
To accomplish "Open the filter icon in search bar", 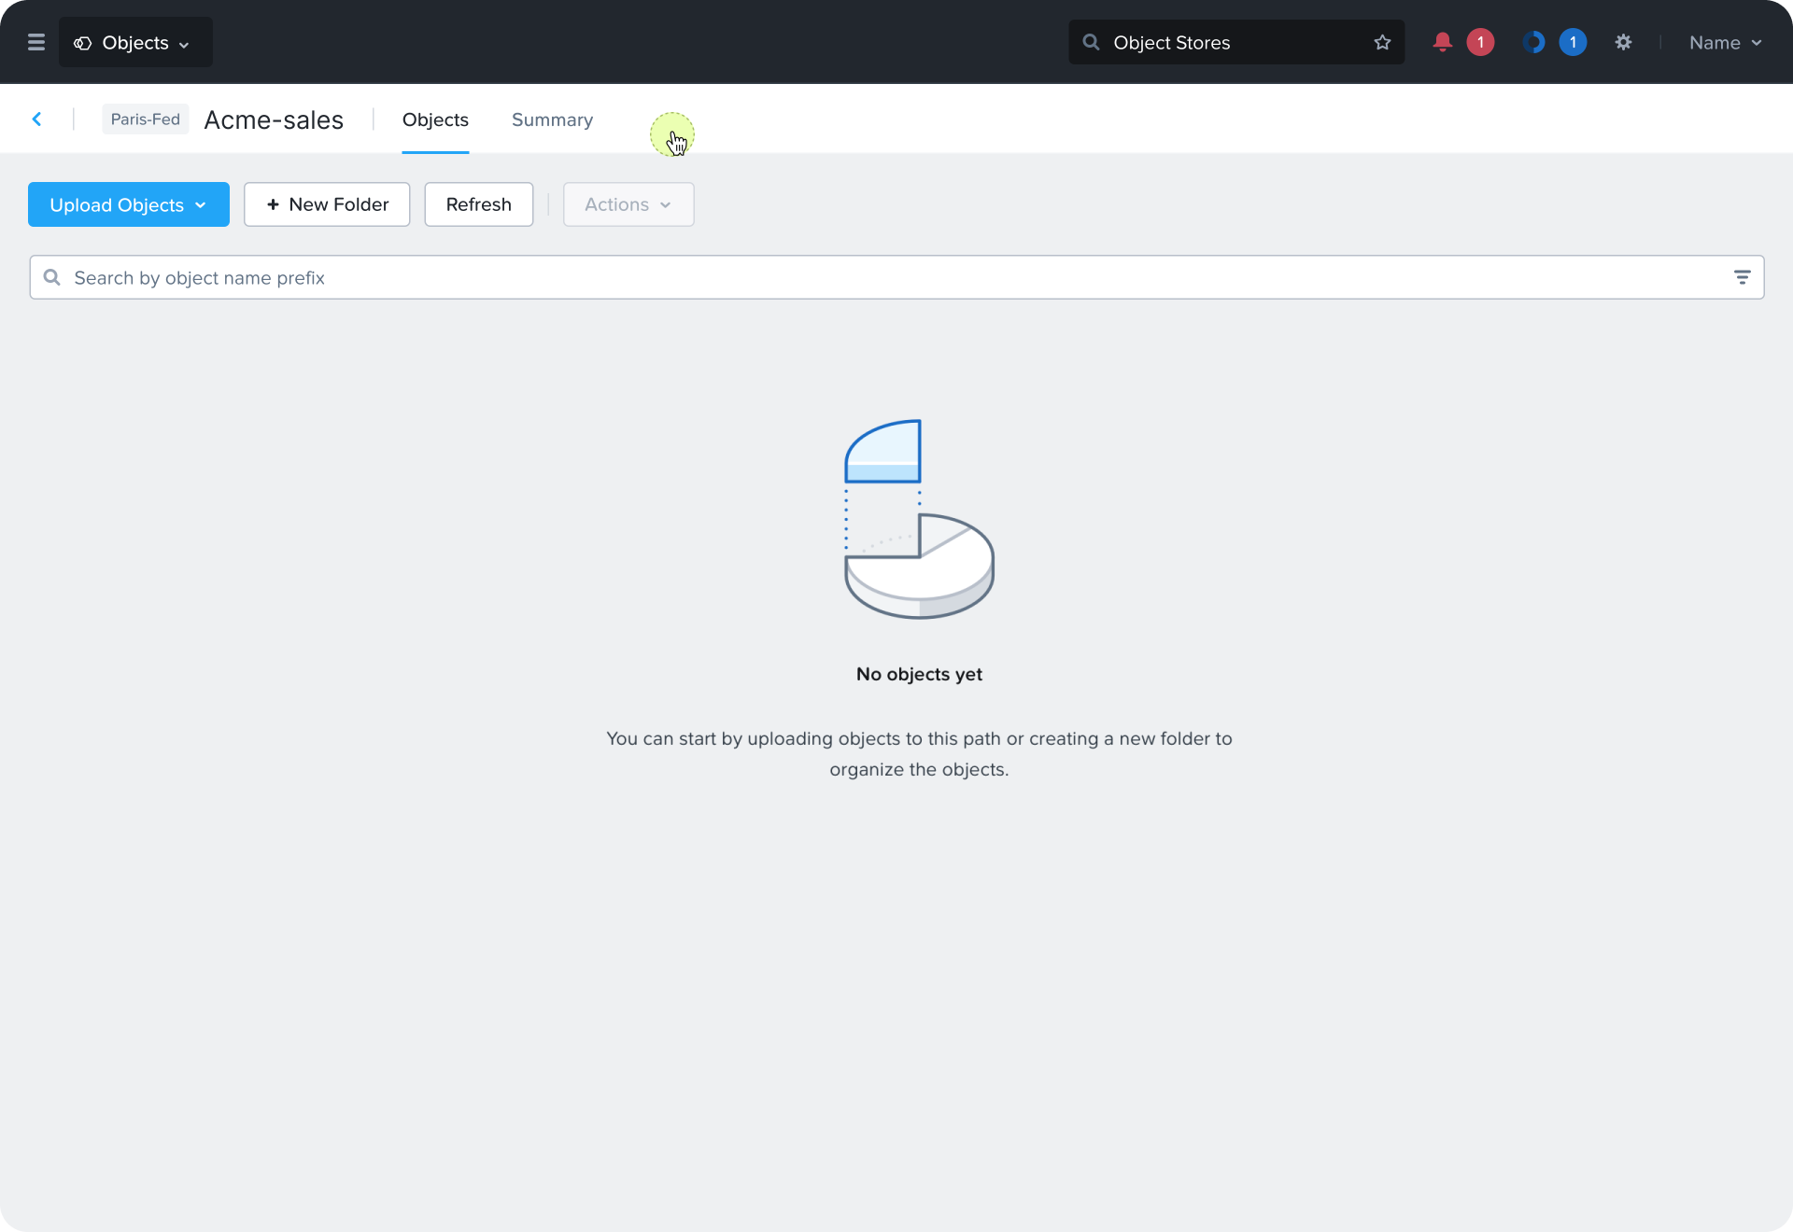I will 1742,277.
